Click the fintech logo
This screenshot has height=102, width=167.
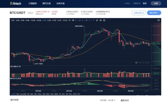(16, 3)
